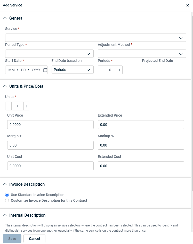Collapse the Invoice Description section

[5, 184]
